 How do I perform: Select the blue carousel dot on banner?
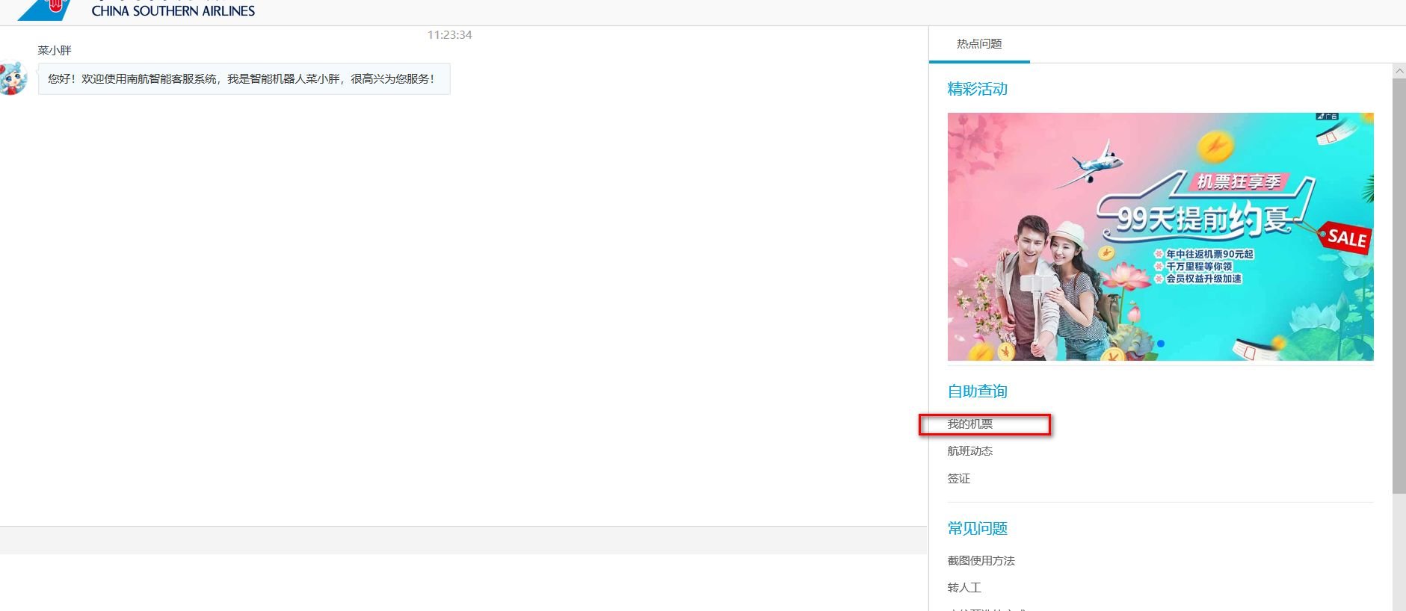click(x=1161, y=344)
